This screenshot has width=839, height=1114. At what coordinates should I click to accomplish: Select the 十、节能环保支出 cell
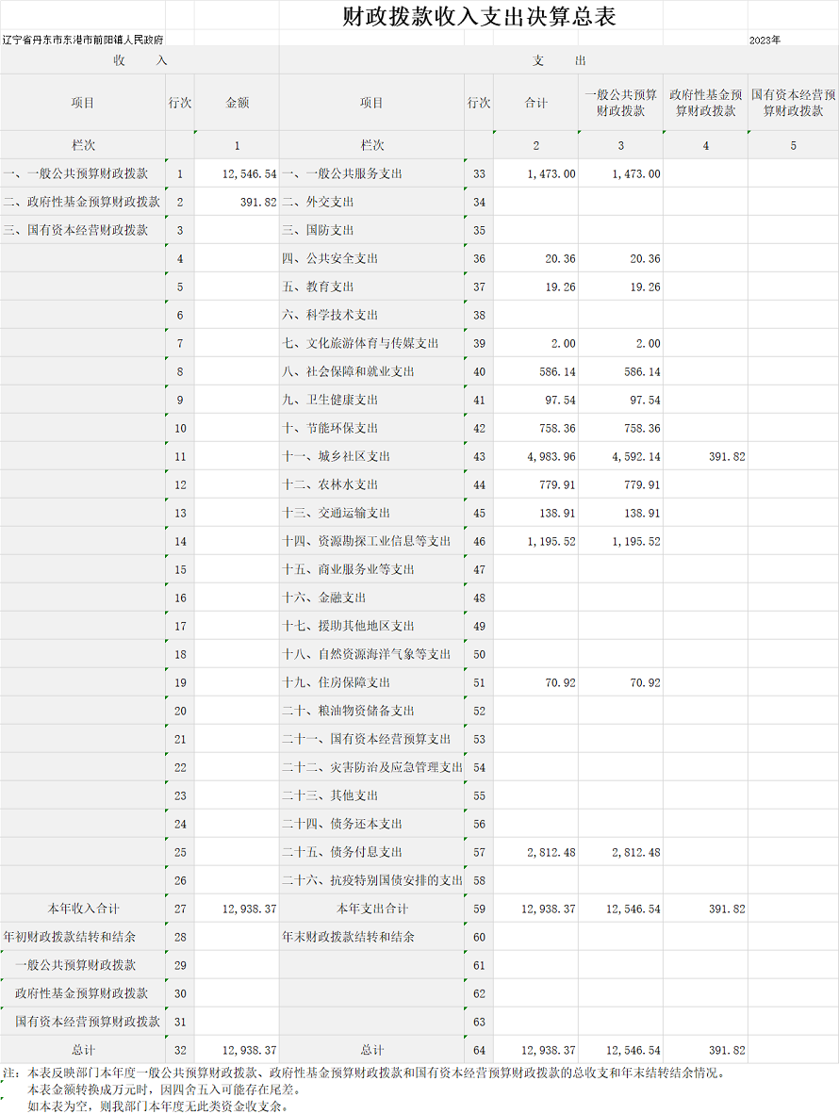tap(371, 428)
